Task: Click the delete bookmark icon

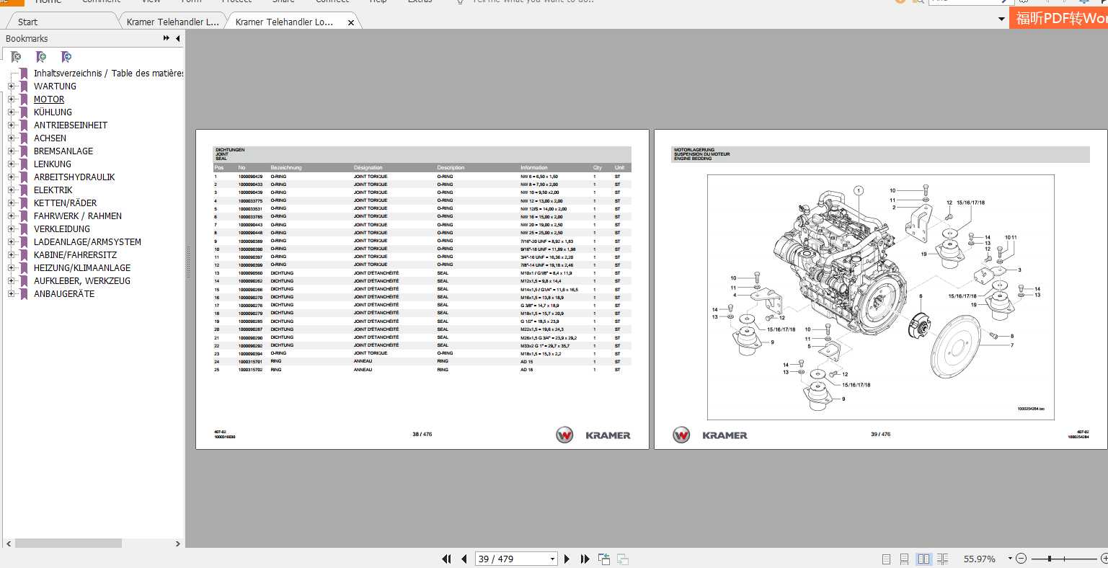Action: coord(15,57)
